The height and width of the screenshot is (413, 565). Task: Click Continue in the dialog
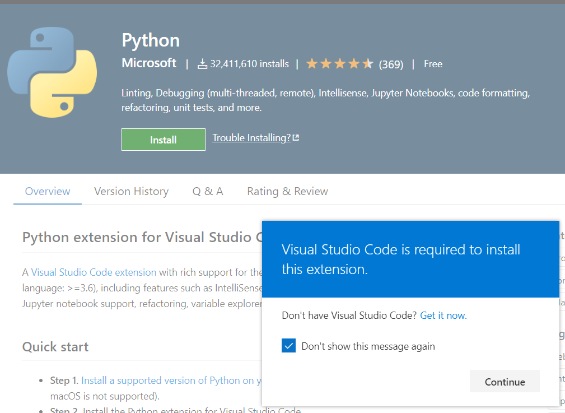coord(505,382)
